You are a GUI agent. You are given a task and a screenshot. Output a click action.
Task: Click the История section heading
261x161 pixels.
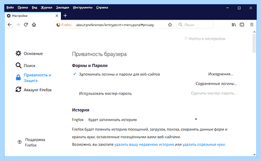coord(80,110)
